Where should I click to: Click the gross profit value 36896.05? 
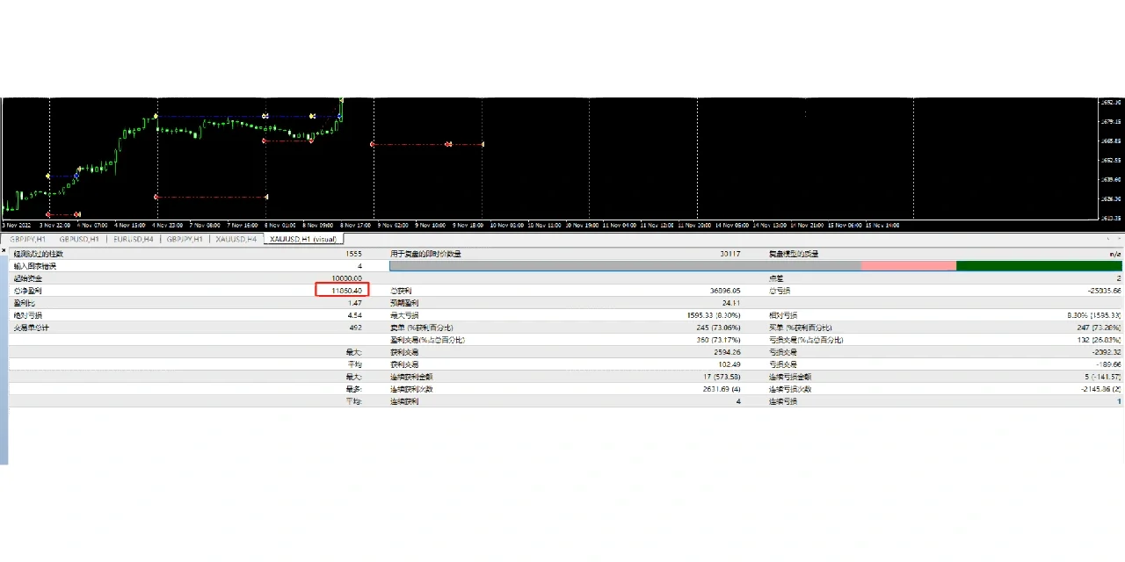click(724, 291)
